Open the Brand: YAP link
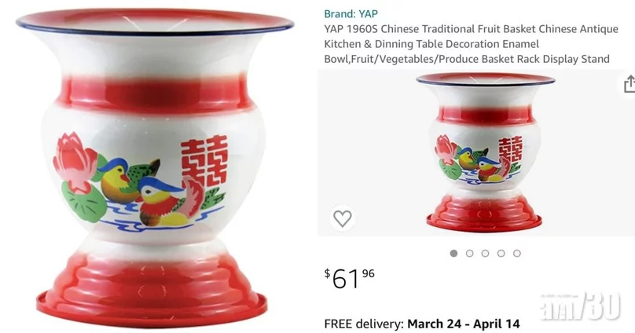This screenshot has height=333, width=635. tap(351, 14)
